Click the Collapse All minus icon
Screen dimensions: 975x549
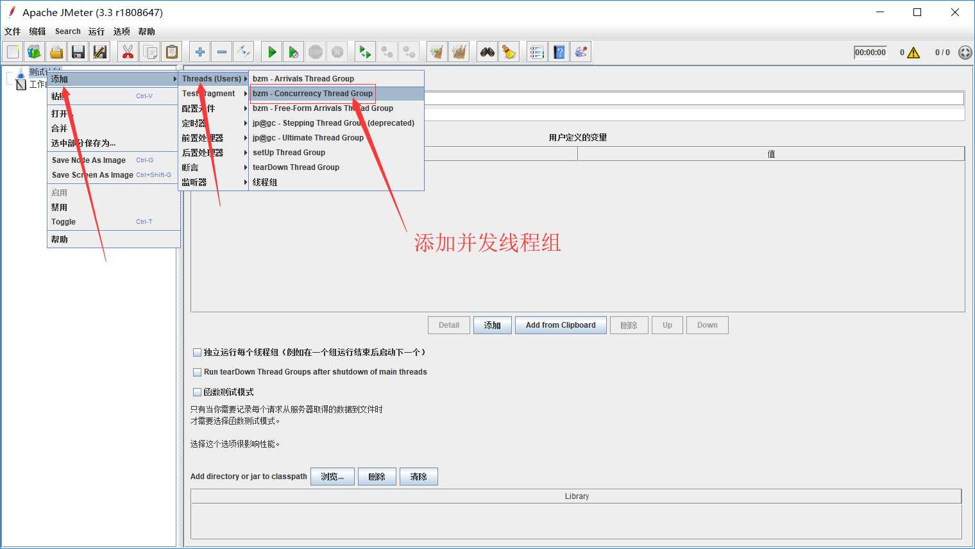tap(222, 52)
